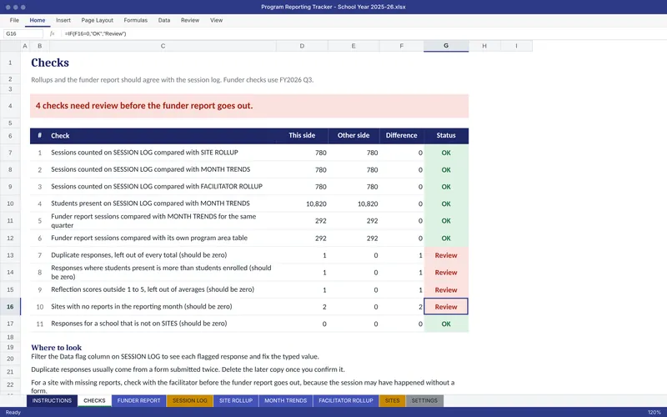The image size is (667, 417).
Task: Click the 'Where to look' heading
Action: pos(56,347)
